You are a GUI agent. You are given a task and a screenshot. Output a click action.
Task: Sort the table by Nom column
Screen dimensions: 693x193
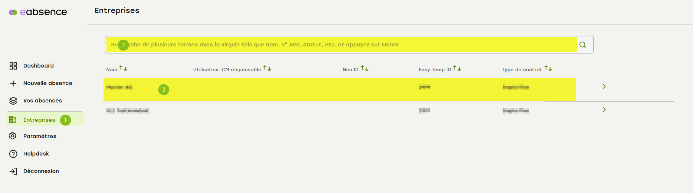click(x=123, y=69)
